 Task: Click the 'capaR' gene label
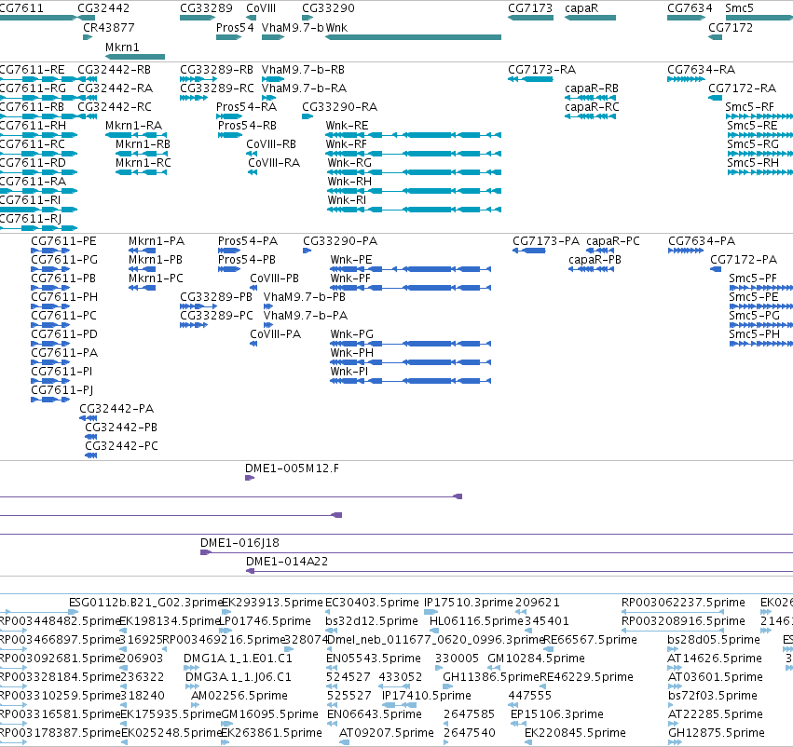point(581,8)
